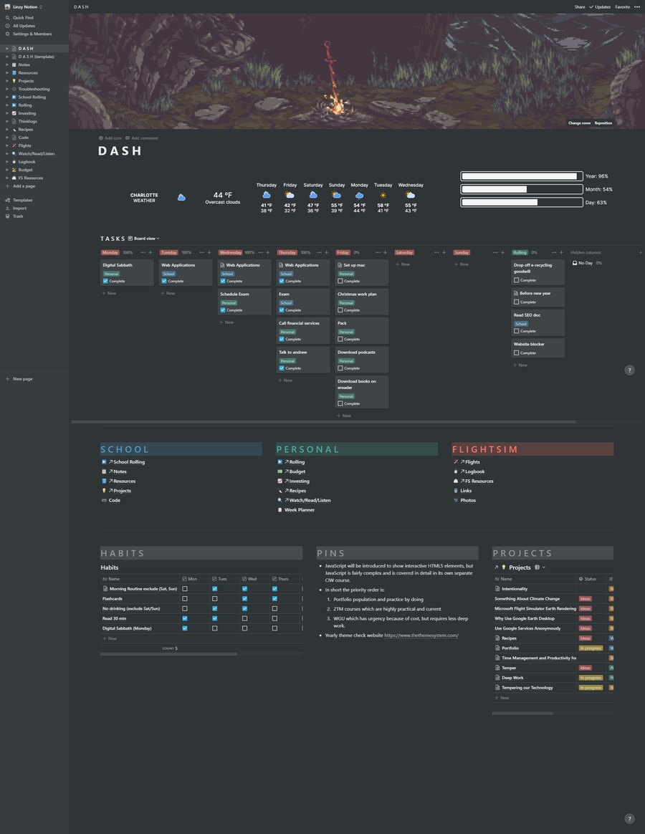Open Templates from the sidebar
Screen dimensions: 645x834
[22, 200]
